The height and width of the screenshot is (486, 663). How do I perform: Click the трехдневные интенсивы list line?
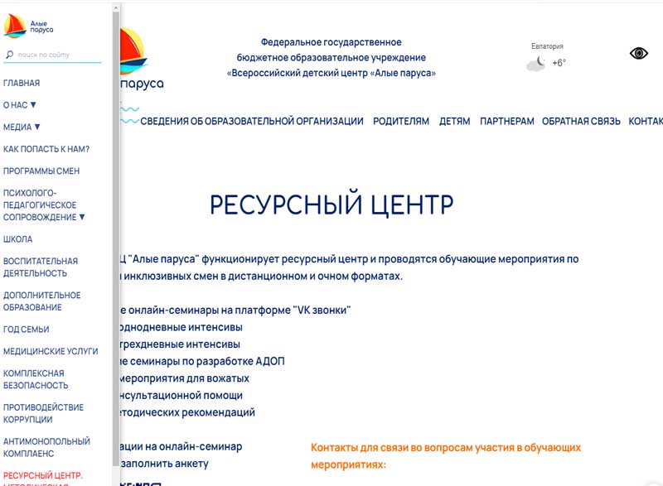pos(180,344)
